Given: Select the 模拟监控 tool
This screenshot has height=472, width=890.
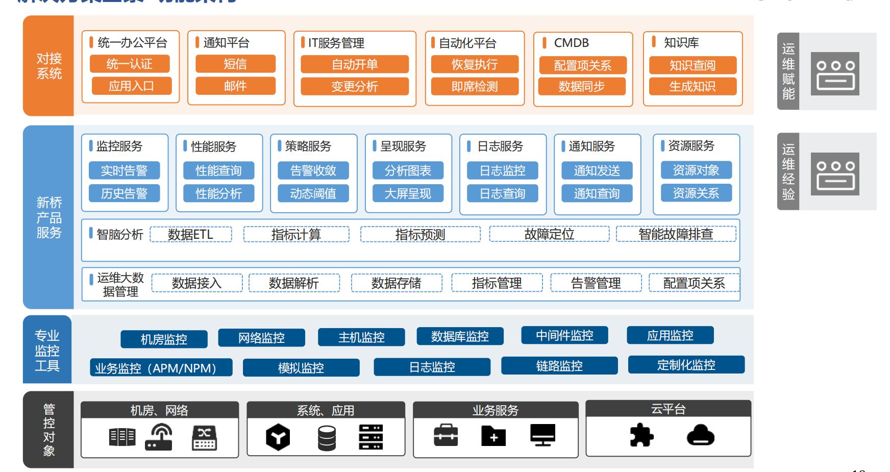Looking at the screenshot, I should tap(301, 367).
